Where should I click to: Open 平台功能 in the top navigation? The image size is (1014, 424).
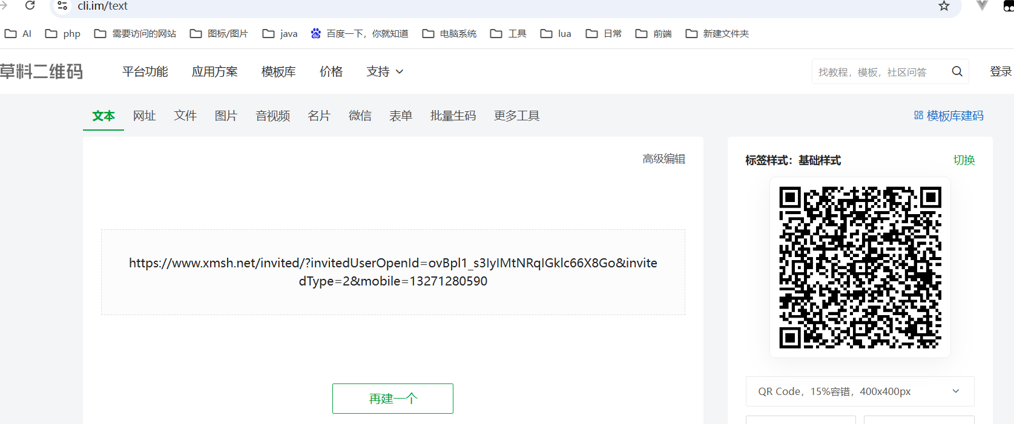[145, 71]
